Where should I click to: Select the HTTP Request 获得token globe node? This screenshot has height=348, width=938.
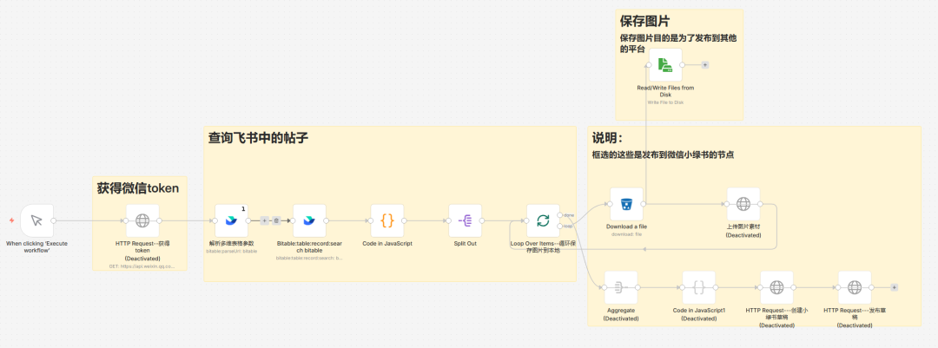(142, 221)
